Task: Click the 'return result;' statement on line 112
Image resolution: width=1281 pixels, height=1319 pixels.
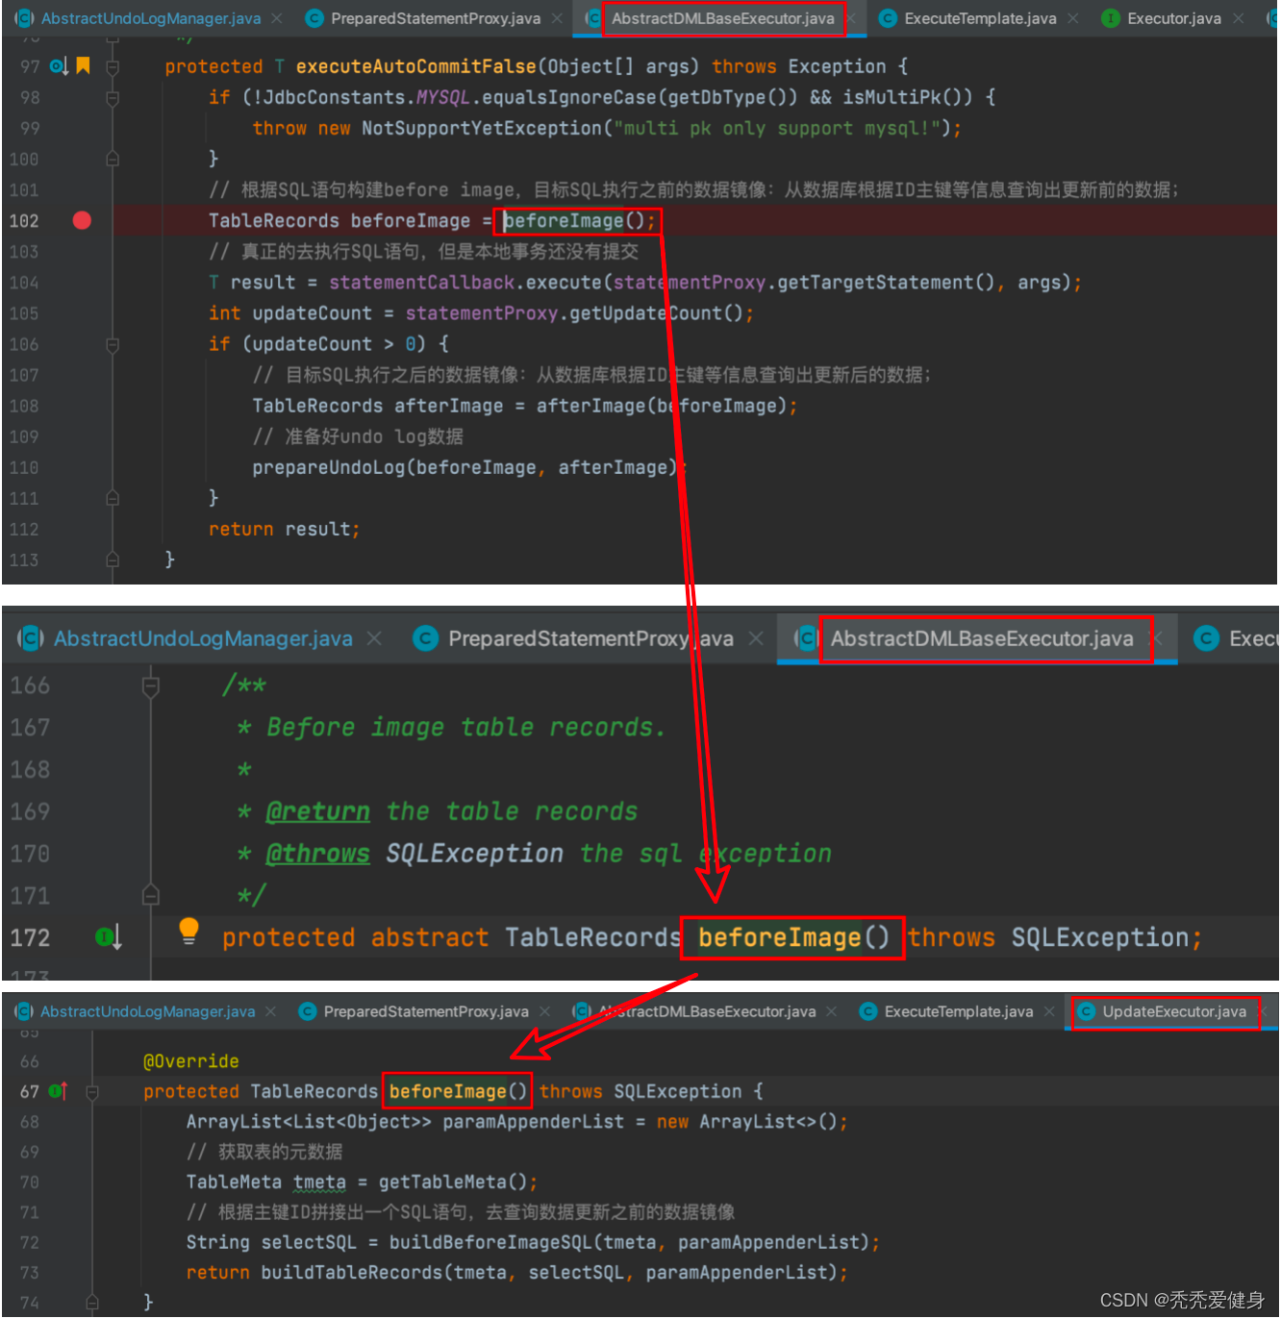Action: click(284, 529)
